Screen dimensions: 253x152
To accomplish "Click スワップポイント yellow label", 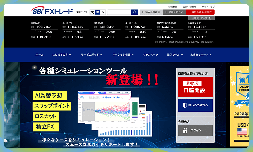I will point(52,106).
